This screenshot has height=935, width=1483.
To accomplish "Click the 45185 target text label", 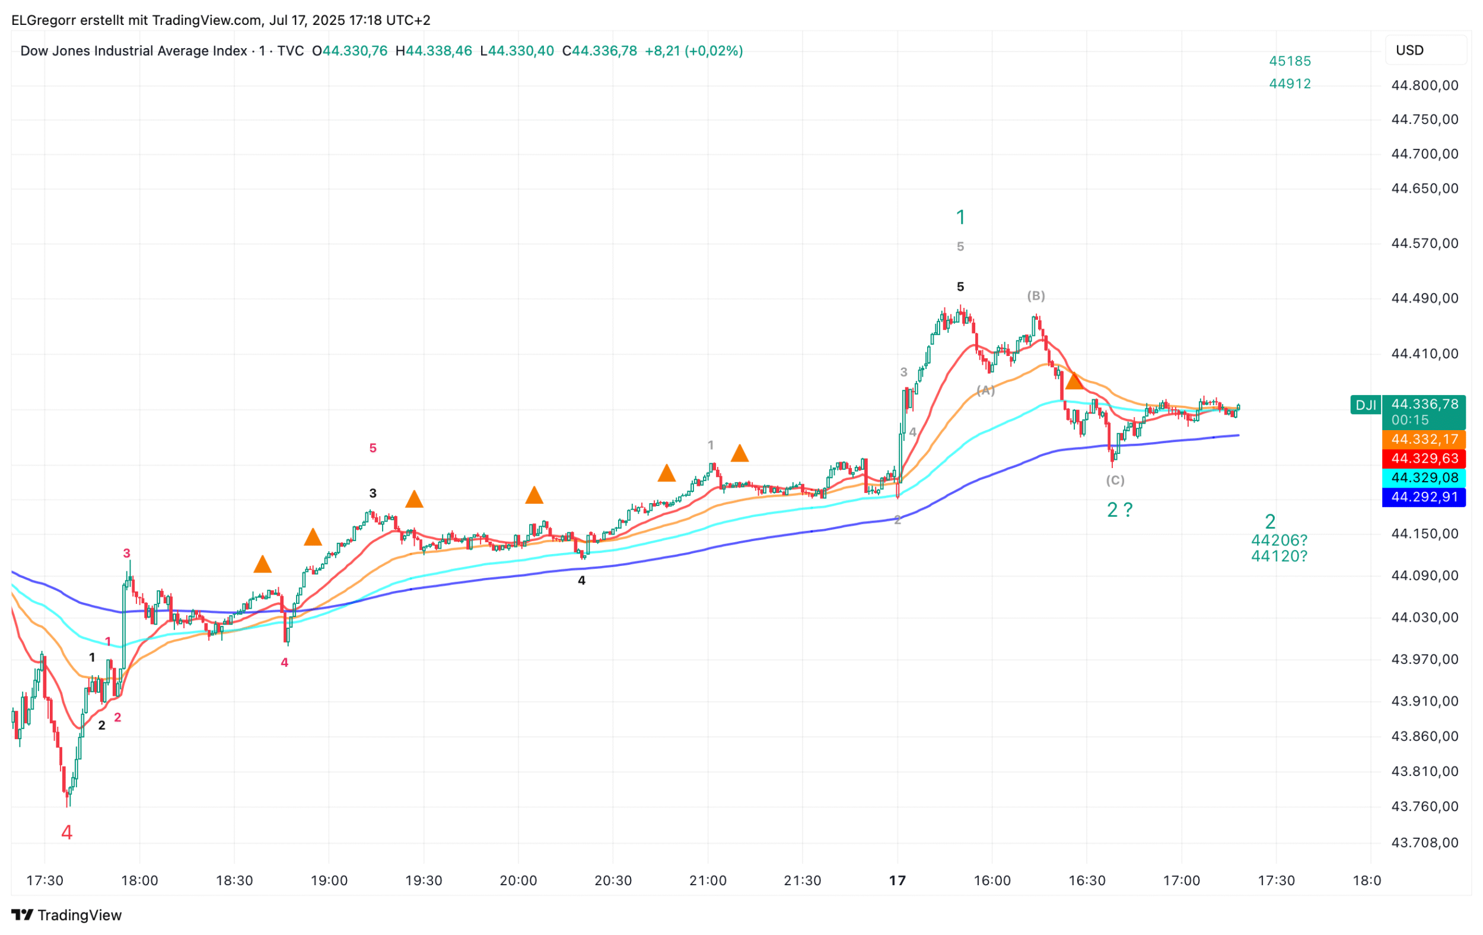I will click(1290, 61).
